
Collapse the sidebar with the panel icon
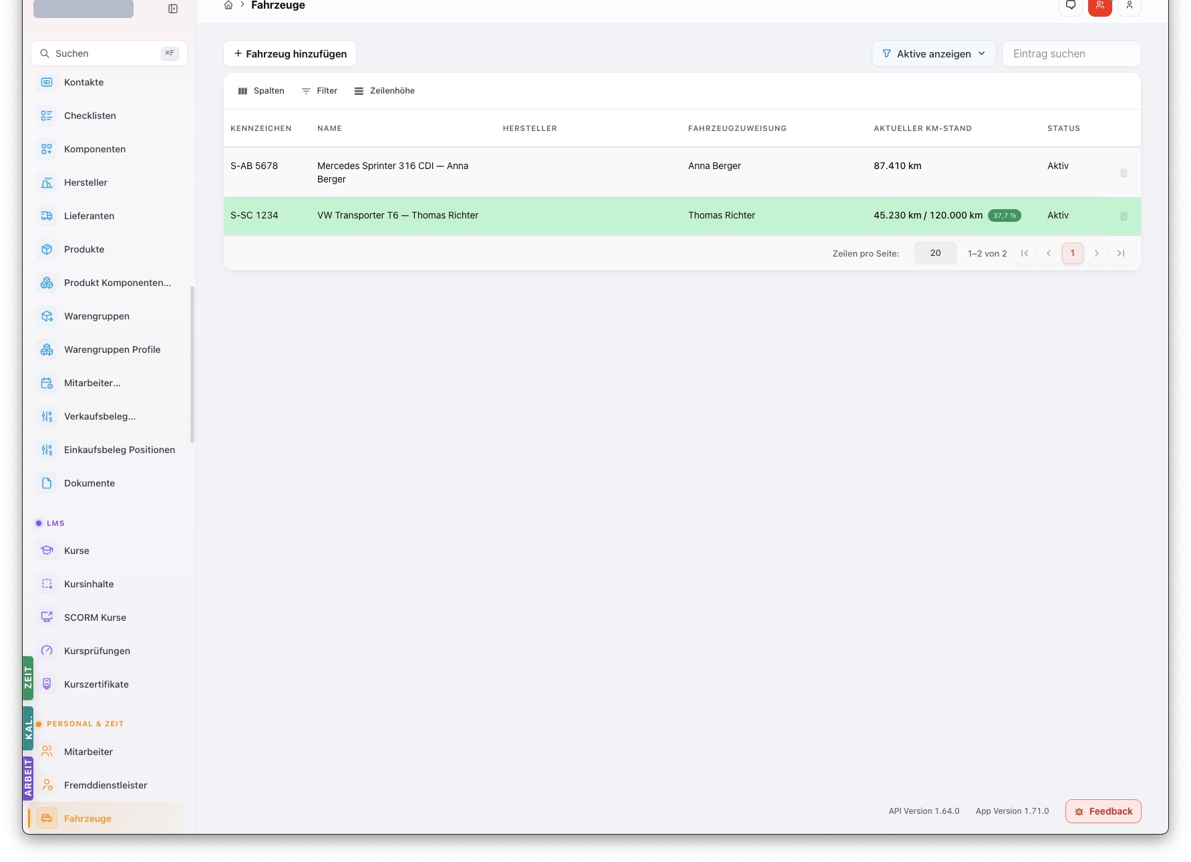point(173,9)
